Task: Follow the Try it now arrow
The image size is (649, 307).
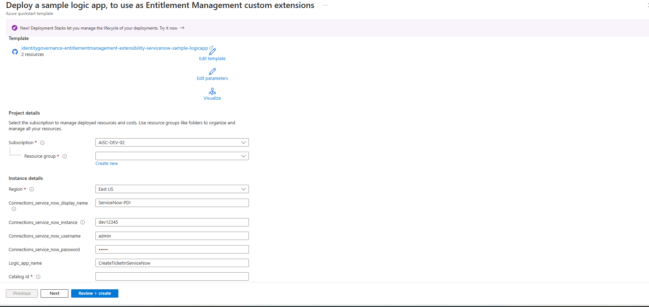Action: coord(182,28)
